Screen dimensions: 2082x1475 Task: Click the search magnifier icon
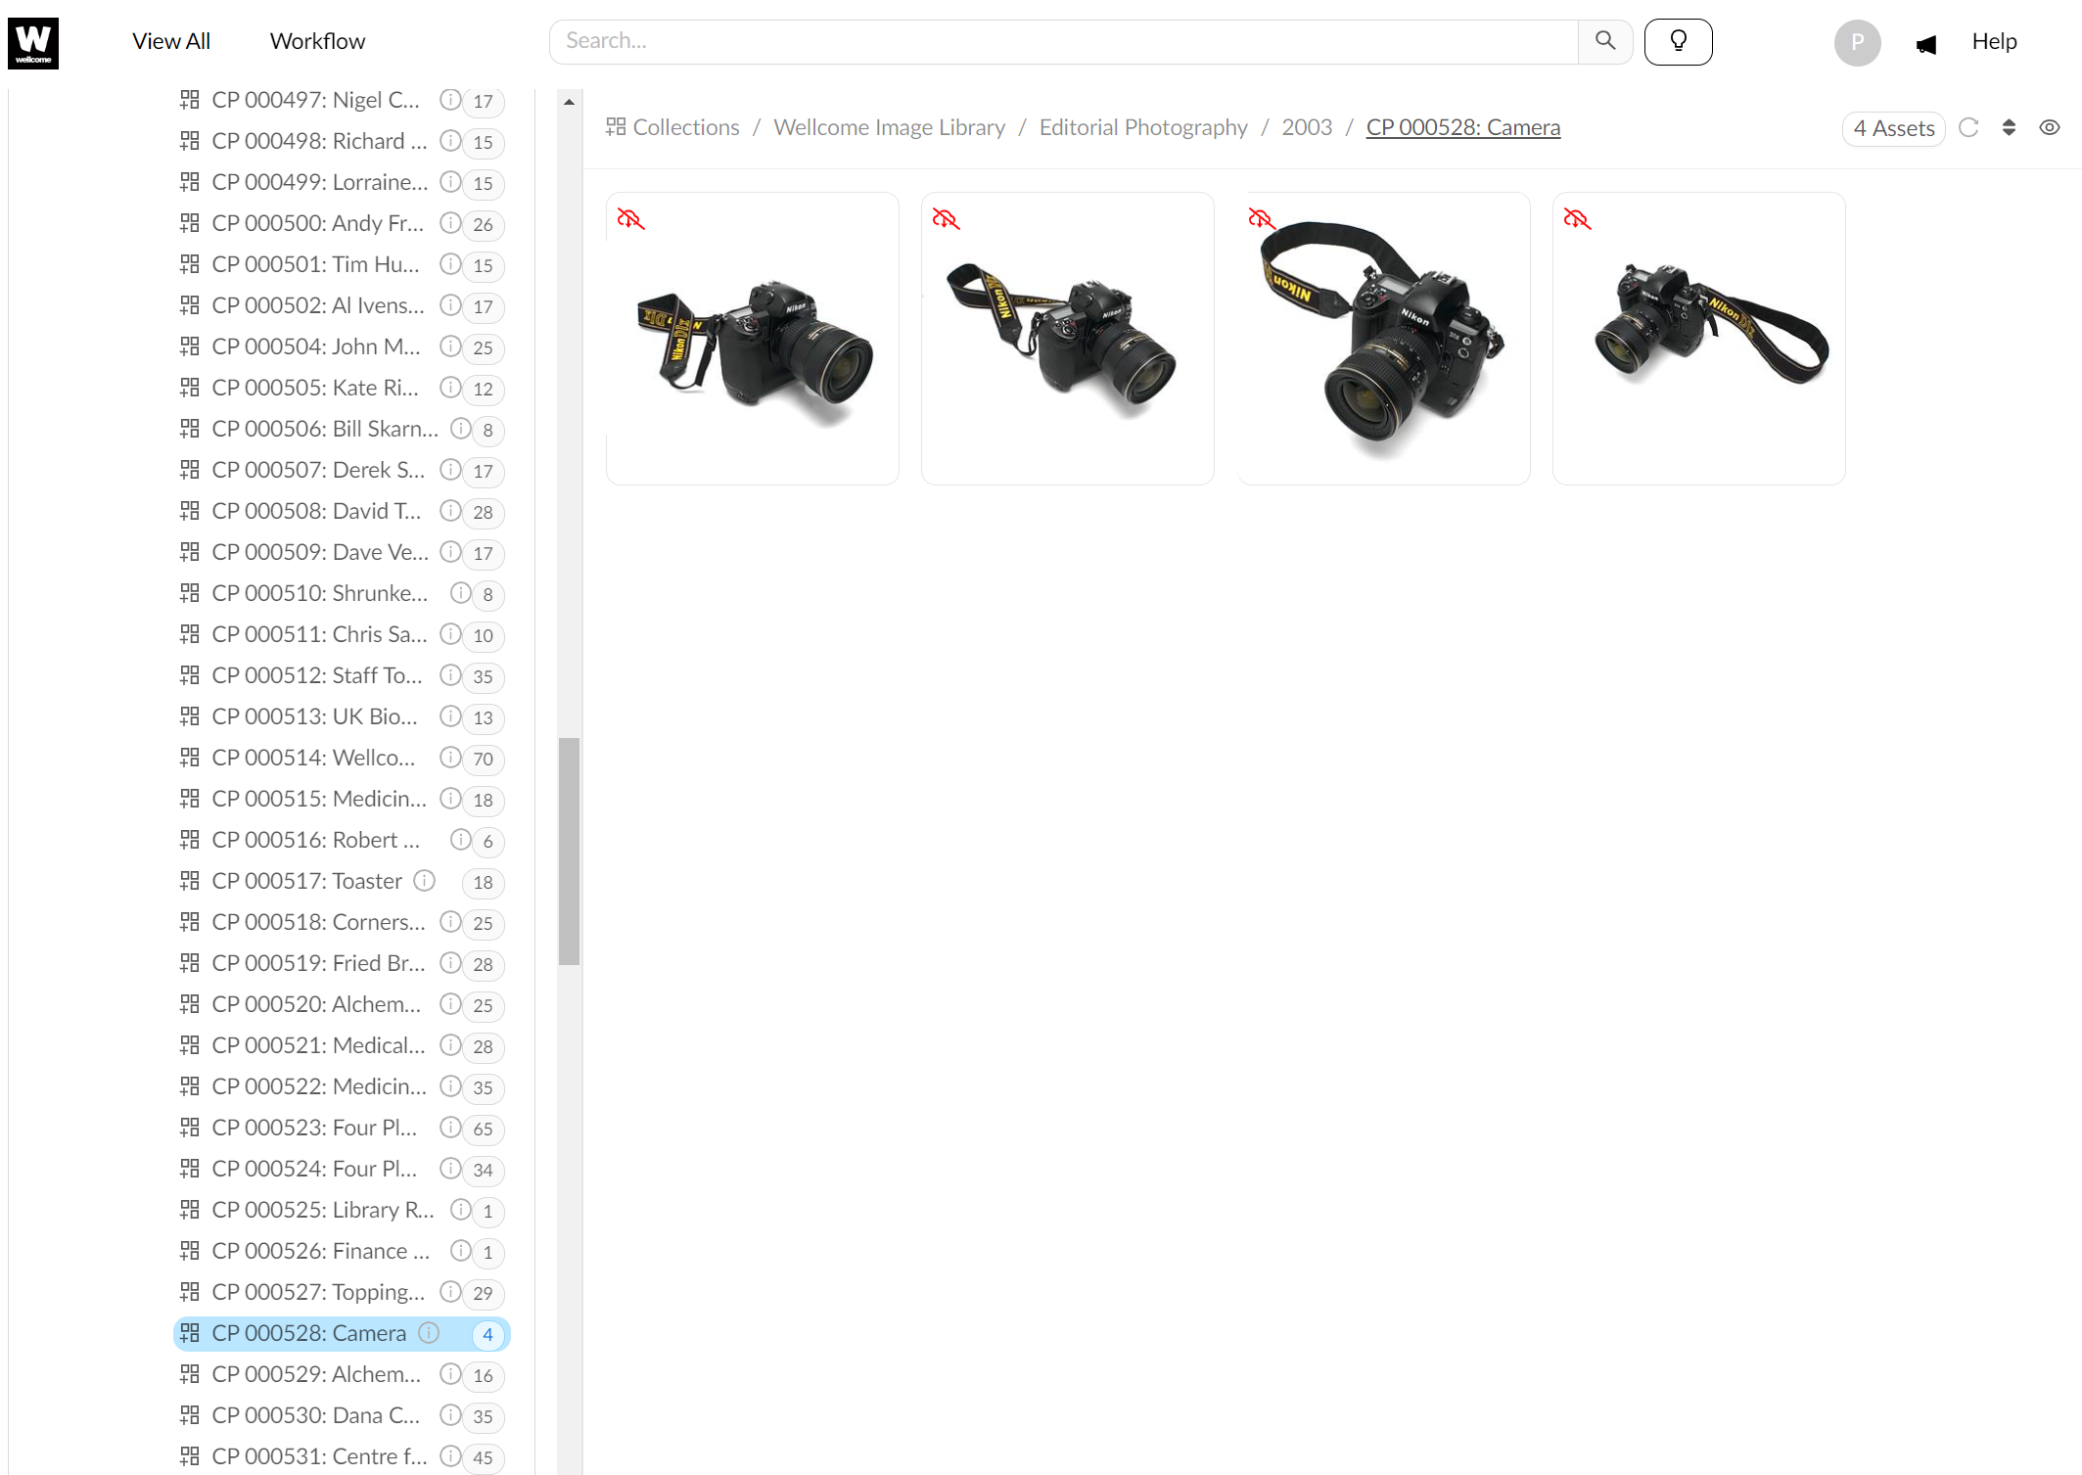[x=1605, y=41]
